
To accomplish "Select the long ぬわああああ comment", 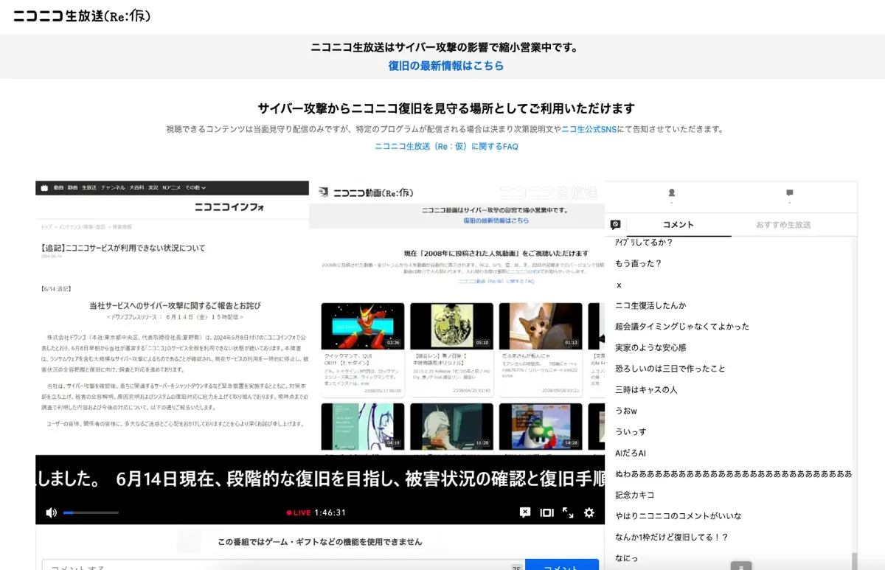I will pyautogui.click(x=734, y=473).
